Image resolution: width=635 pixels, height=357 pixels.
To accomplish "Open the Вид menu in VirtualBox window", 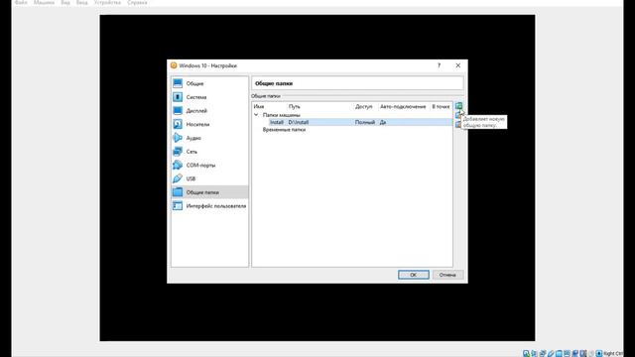I will 65,2.
